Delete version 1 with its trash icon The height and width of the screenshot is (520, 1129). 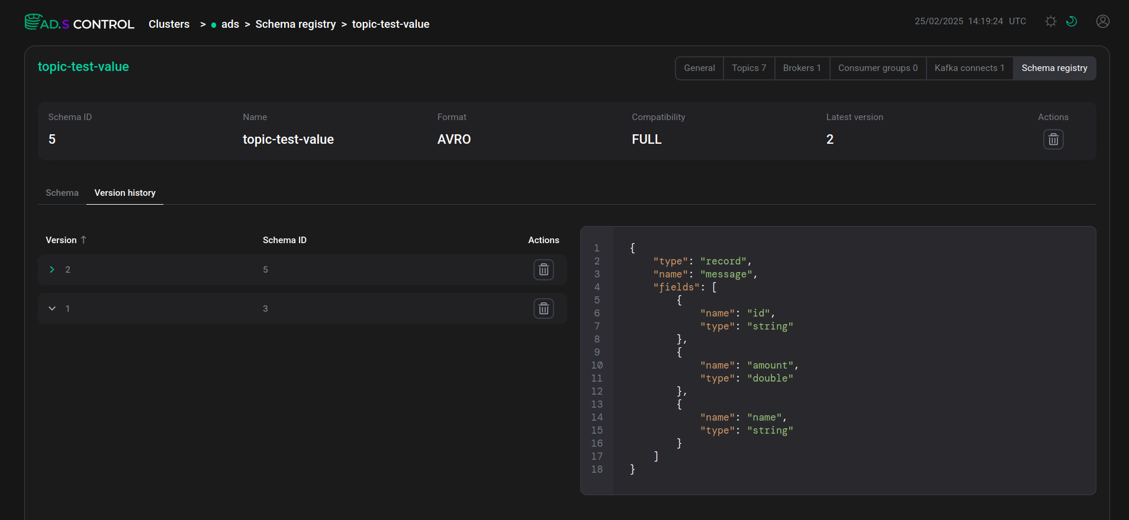(x=543, y=309)
